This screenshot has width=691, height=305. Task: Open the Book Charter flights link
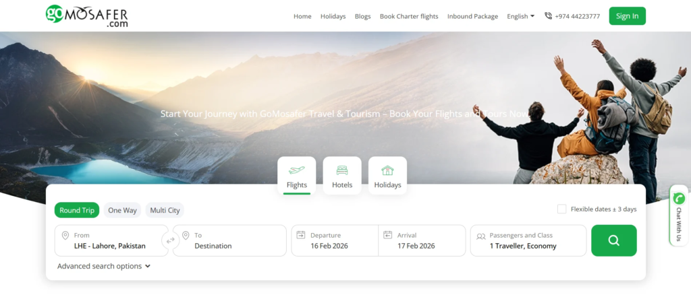coord(408,16)
